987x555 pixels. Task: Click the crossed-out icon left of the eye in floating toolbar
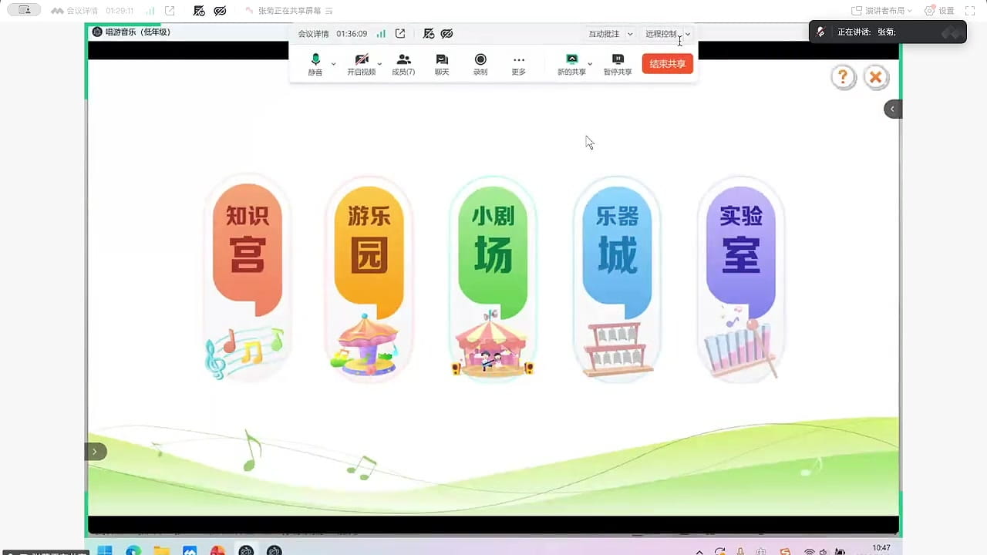point(429,34)
